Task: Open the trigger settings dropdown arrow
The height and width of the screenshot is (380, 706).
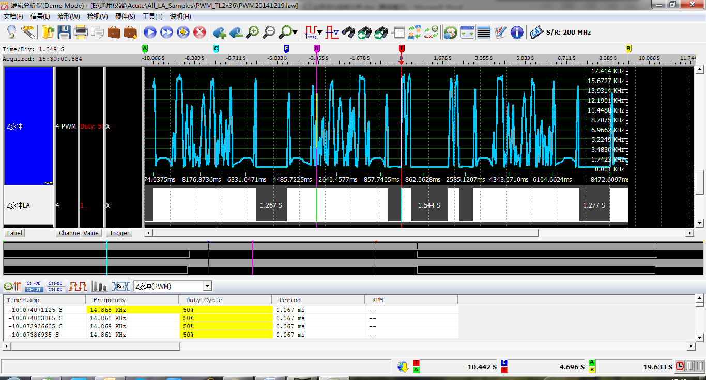Action: tap(320, 33)
